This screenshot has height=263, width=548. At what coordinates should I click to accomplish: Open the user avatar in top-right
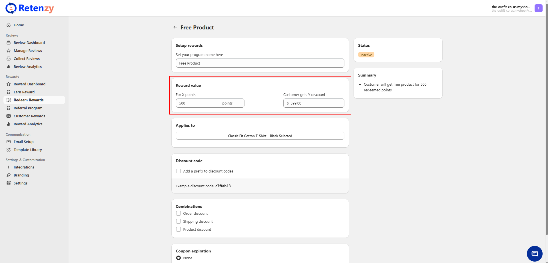pos(538,8)
